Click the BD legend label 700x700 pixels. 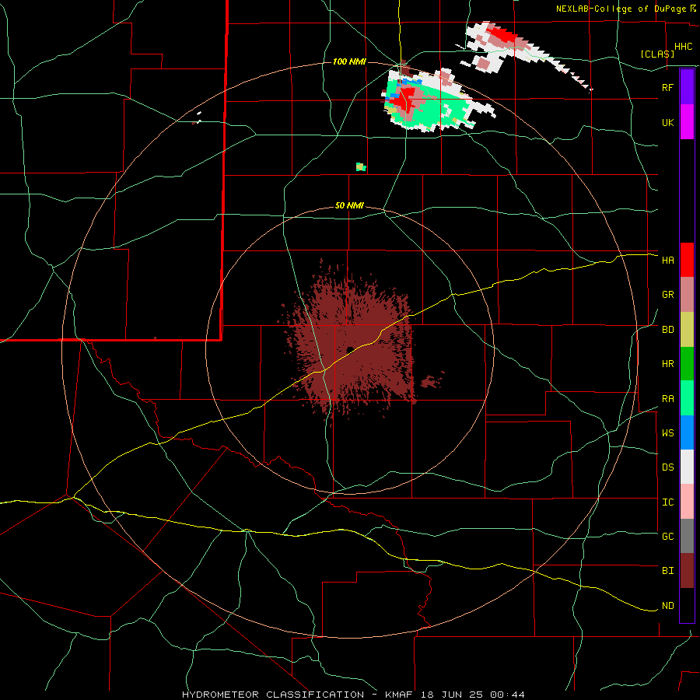click(x=667, y=330)
